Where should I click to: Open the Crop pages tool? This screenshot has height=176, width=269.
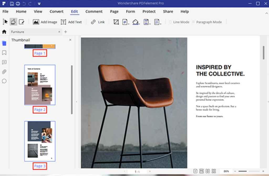pos(116,22)
